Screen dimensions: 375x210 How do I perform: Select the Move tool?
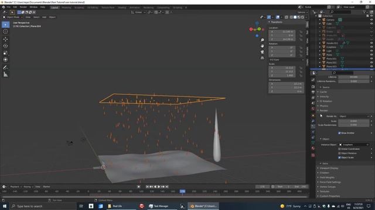5,39
